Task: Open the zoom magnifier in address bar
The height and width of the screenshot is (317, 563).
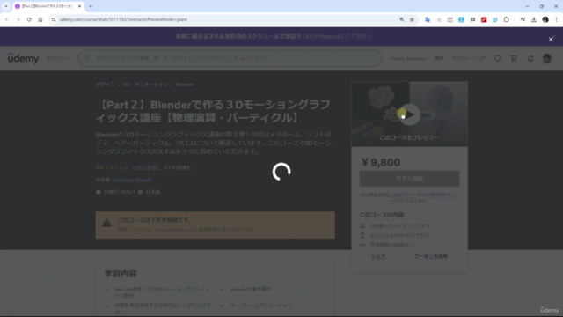Action: 402,19
